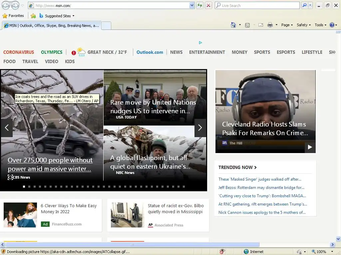Open the Tools menu

tap(321, 25)
